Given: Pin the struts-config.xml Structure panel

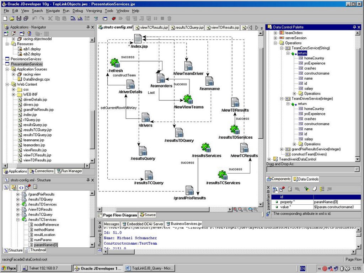Looking at the screenshot, I should click(88, 180).
